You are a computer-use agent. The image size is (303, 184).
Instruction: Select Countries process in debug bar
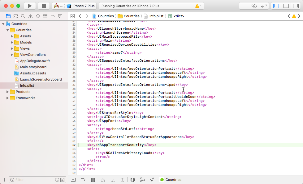tap(171, 180)
